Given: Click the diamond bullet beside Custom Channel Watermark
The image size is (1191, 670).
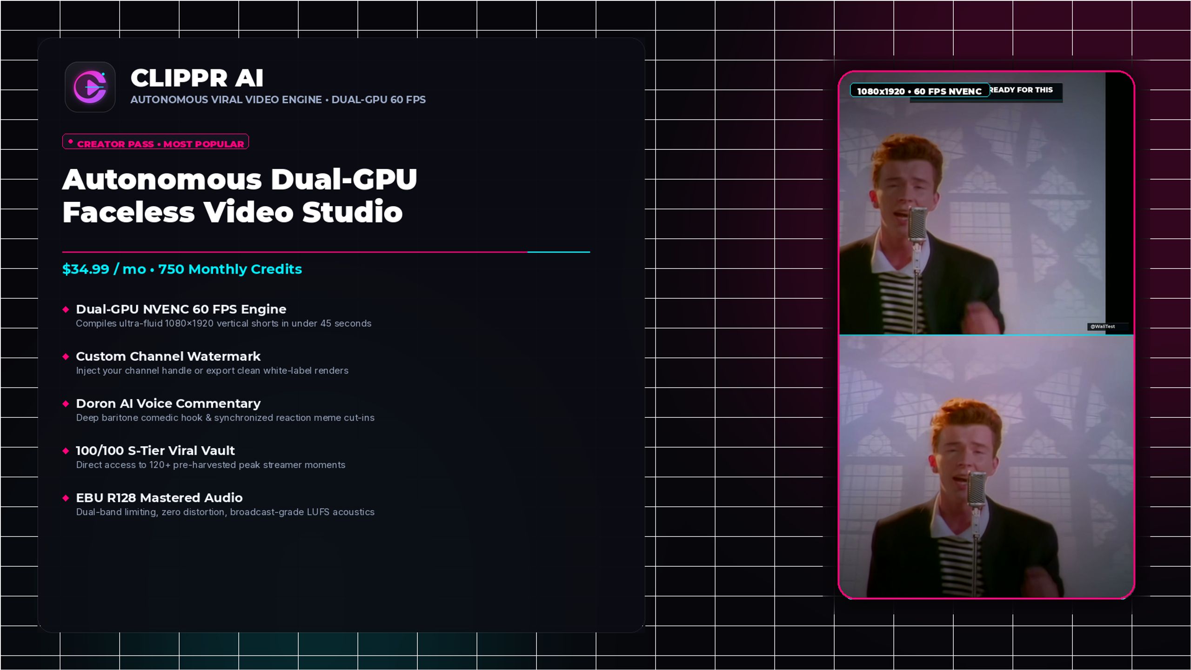Looking at the screenshot, I should click(x=66, y=356).
